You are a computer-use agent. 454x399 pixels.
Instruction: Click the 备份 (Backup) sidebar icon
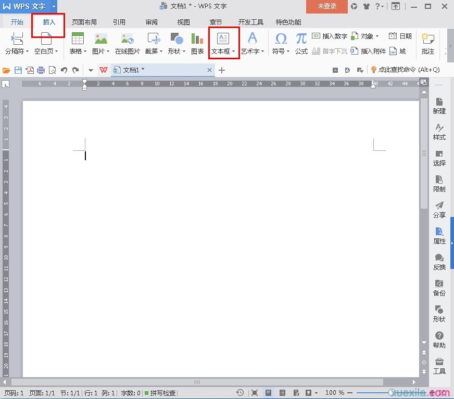coord(439,288)
